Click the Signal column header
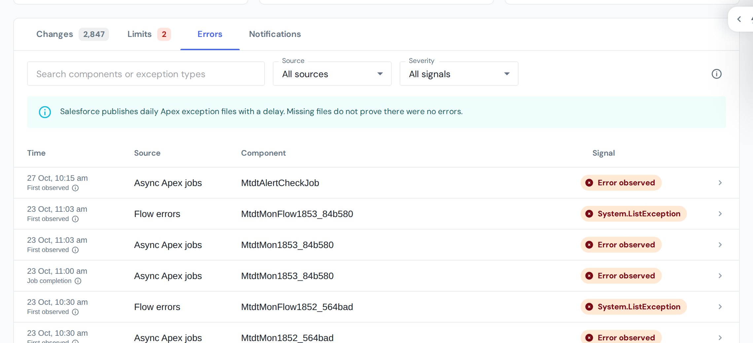The width and height of the screenshot is (753, 343). coord(603,153)
